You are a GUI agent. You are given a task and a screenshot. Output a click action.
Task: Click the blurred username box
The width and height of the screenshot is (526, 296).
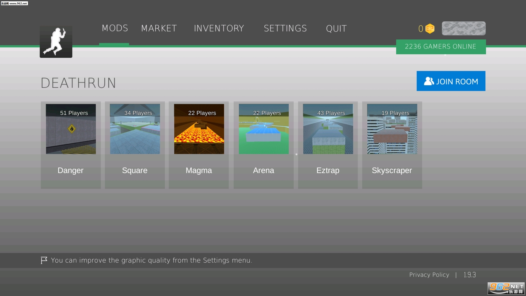coord(464,29)
